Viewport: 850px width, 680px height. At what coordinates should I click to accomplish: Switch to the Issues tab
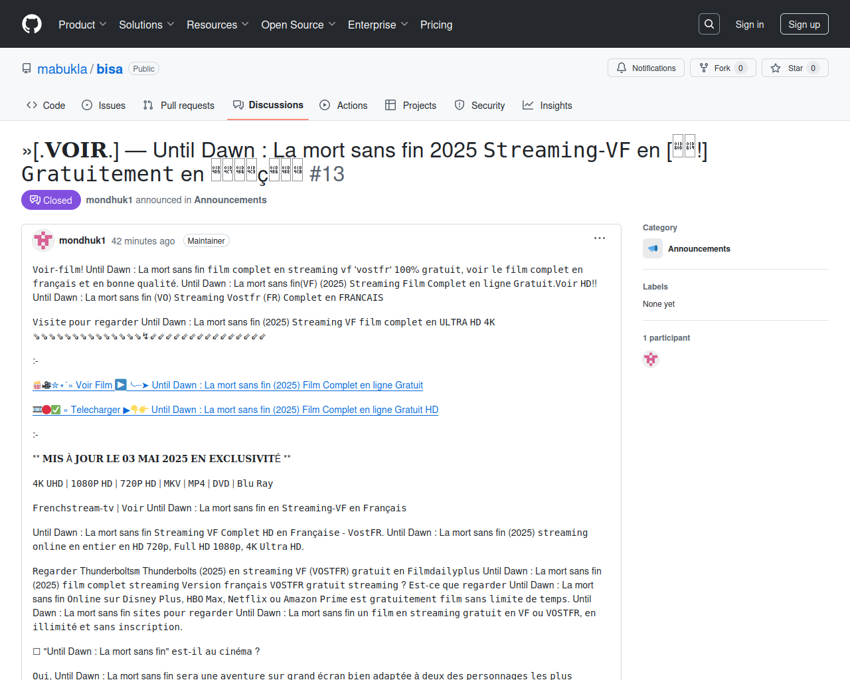pos(104,105)
